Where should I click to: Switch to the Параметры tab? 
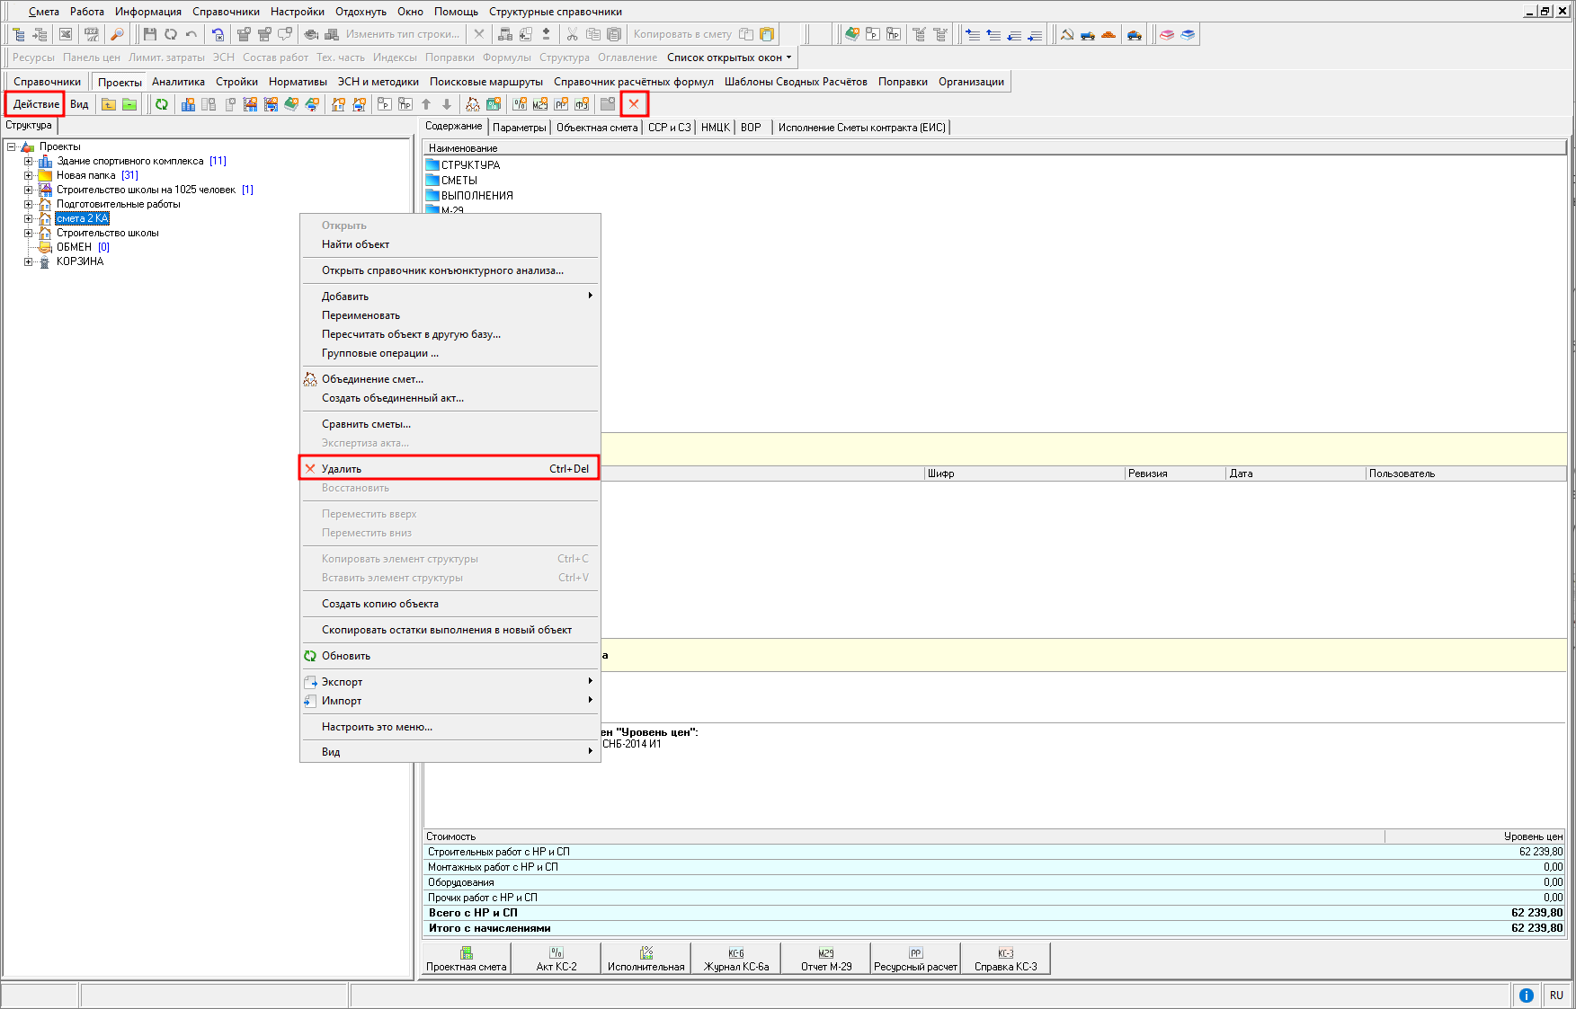[x=520, y=128]
